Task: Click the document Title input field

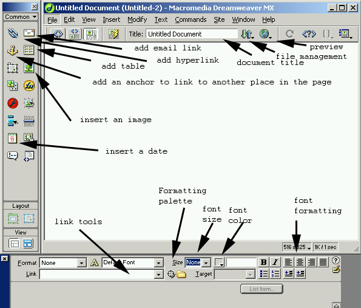Action: 192,34
